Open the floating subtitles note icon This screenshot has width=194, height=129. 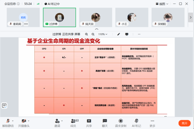click(x=4, y=105)
